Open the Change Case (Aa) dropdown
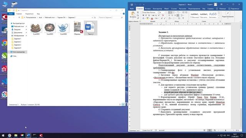The height and width of the screenshot is (138, 246). pyautogui.click(x=157, y=18)
